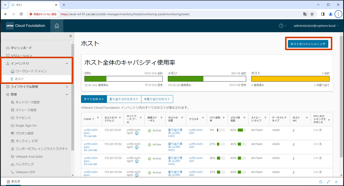
Task: Bookmark this page with star icon
Action: 312,14
